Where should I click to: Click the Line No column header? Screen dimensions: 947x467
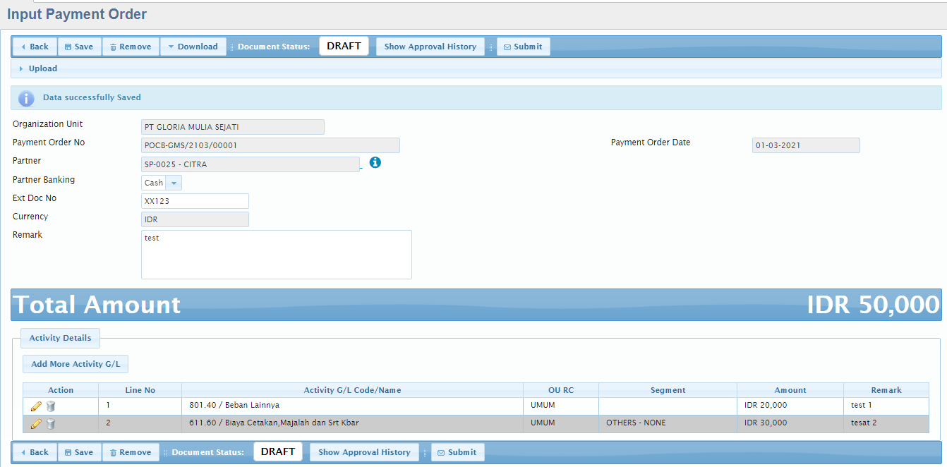tap(140, 390)
